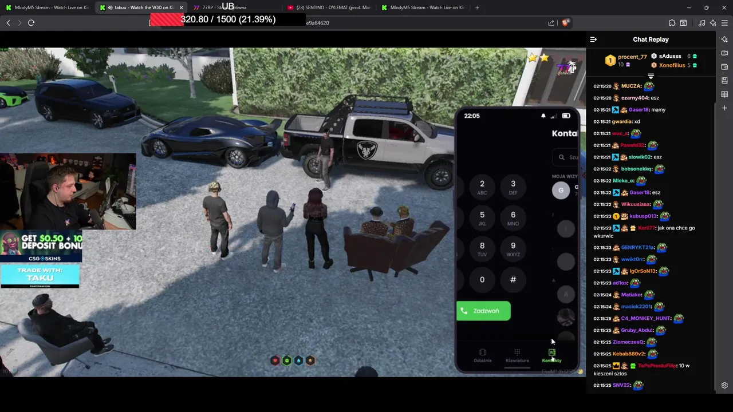Image resolution: width=733 pixels, height=412 pixels.
Task: Open Leo AI sparkle icon in toolbar
Action: tap(713, 23)
